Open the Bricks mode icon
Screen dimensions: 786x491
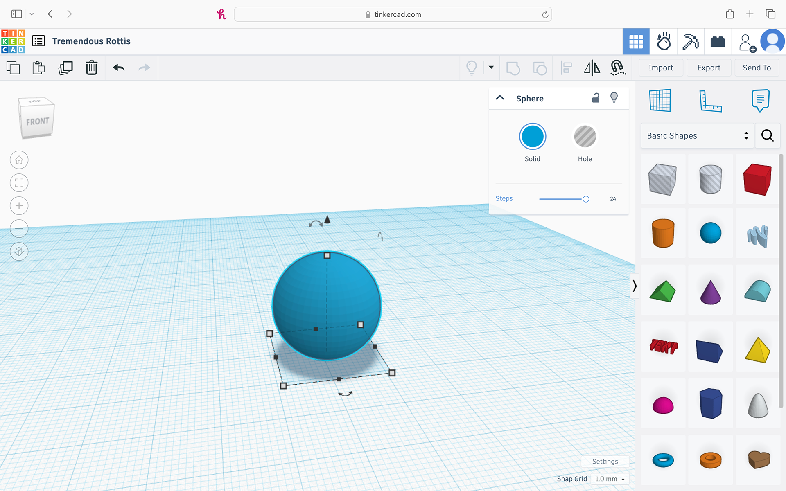pos(718,41)
